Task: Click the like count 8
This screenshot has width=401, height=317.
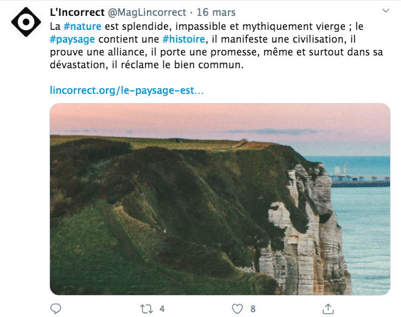Action: (x=253, y=309)
